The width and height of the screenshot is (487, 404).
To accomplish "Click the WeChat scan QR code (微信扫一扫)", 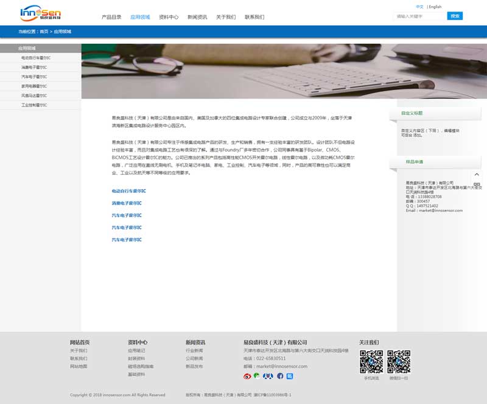I will 399,362.
